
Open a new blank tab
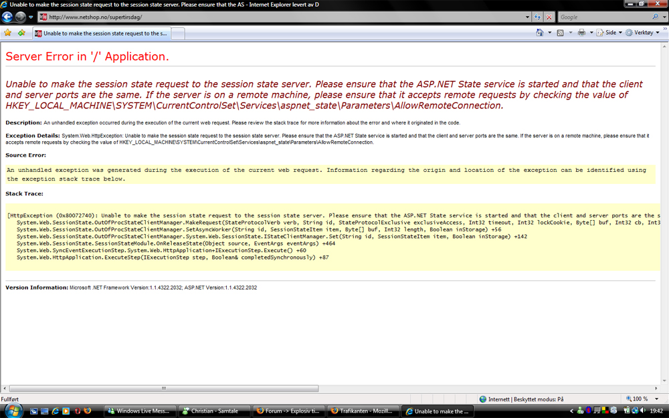click(x=178, y=33)
